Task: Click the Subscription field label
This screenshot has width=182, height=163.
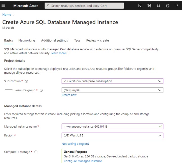Action: [12, 81]
